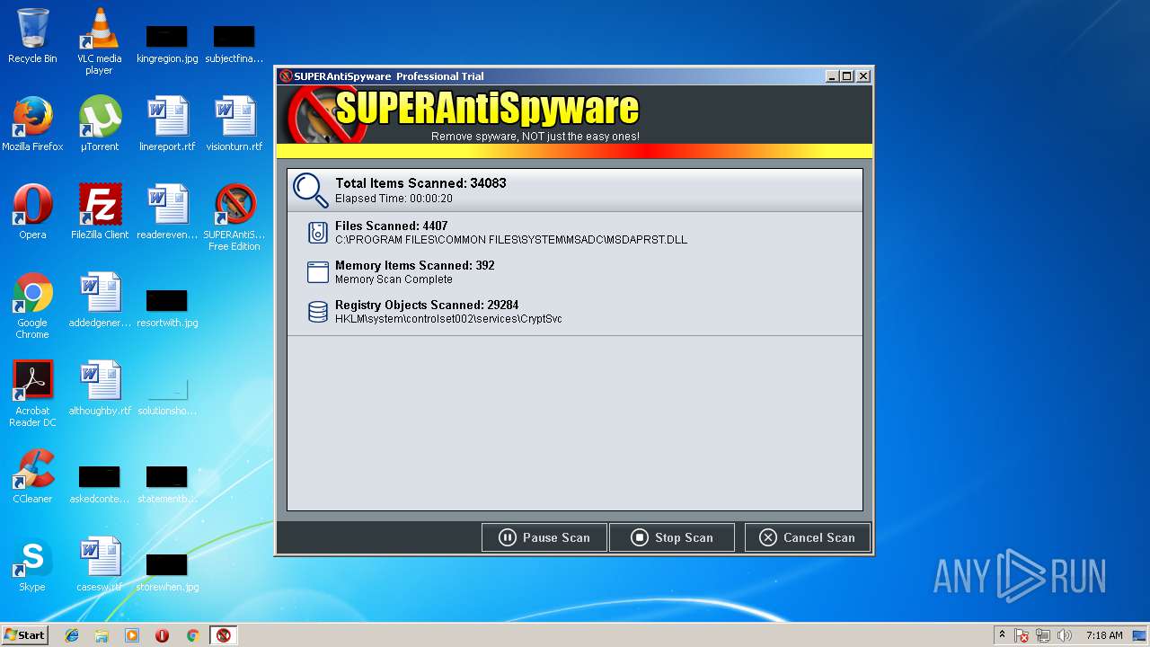Image resolution: width=1150 pixels, height=647 pixels.
Task: Click the 'Elapsed Time: 00:00:20' text
Action: 394,199
